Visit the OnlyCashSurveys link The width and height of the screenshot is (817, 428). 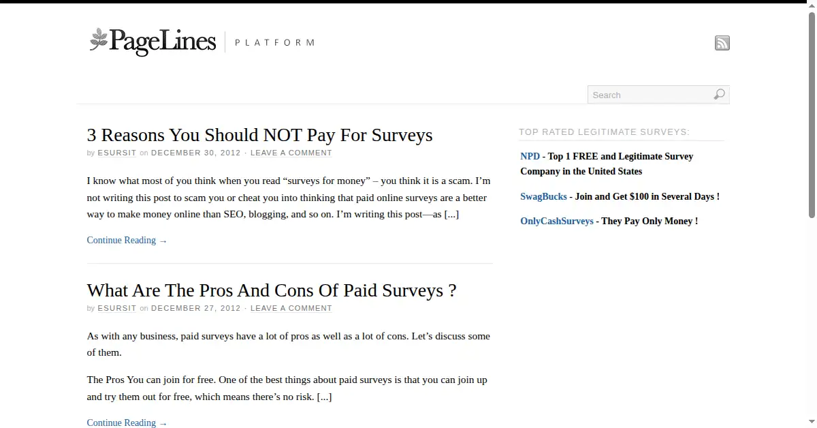coord(557,221)
